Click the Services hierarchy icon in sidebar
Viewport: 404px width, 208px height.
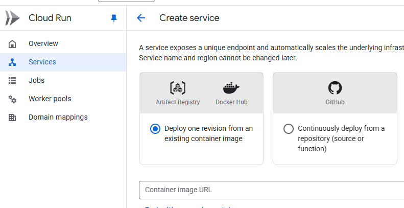click(13, 62)
